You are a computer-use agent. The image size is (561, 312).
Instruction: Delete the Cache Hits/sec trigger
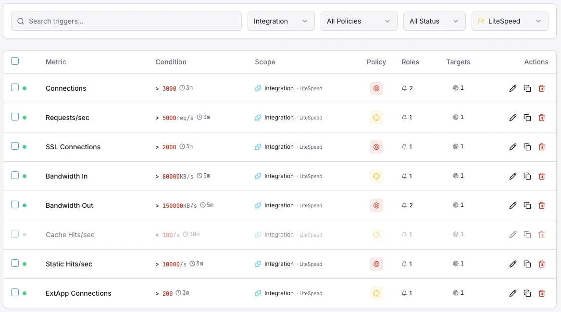coord(542,235)
